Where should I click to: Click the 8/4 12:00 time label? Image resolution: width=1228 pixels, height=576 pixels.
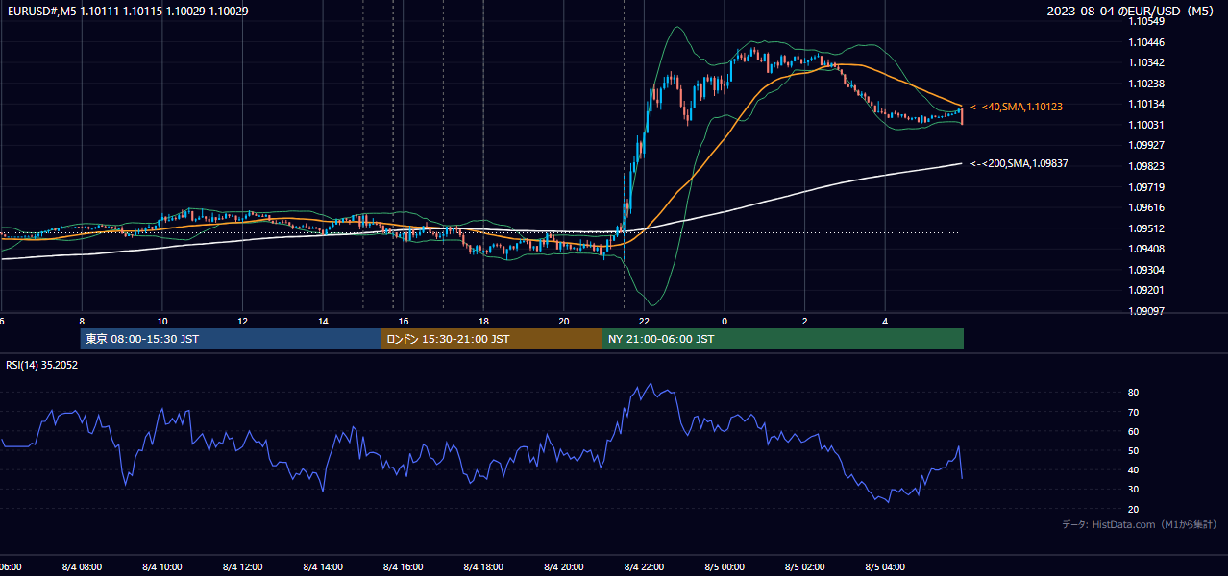pos(242,566)
